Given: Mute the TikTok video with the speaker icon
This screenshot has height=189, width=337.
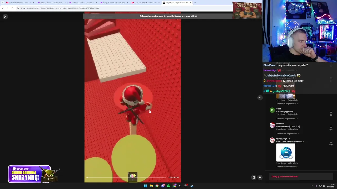Looking at the screenshot, I should click(x=260, y=177).
